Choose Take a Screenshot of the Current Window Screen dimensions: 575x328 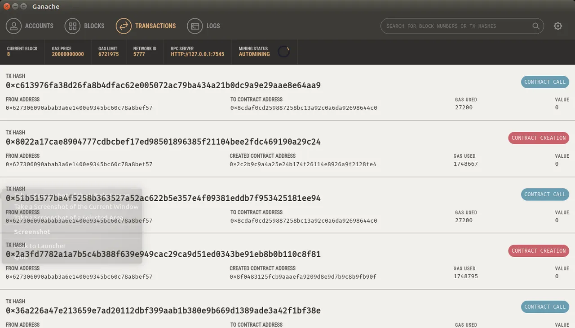tap(76, 207)
